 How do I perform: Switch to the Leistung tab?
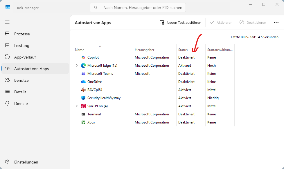click(21, 46)
